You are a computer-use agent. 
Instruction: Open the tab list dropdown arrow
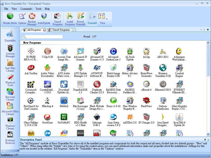point(208,30)
